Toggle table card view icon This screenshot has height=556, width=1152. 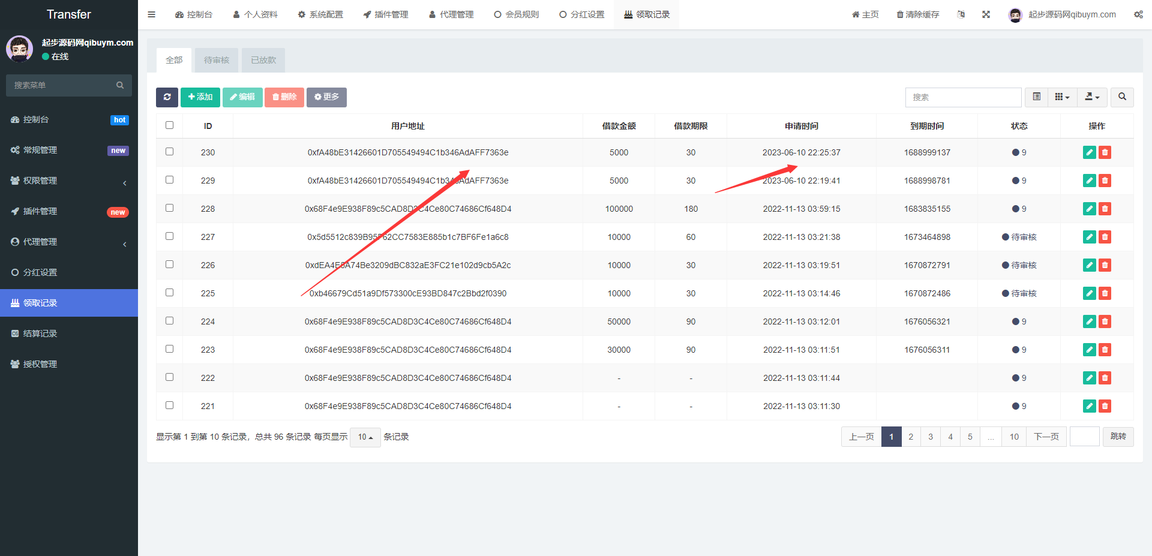coord(1036,97)
